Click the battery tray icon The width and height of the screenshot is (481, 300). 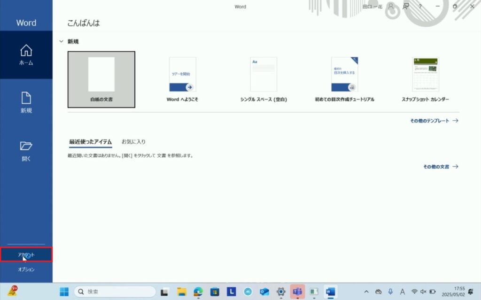coord(433,292)
